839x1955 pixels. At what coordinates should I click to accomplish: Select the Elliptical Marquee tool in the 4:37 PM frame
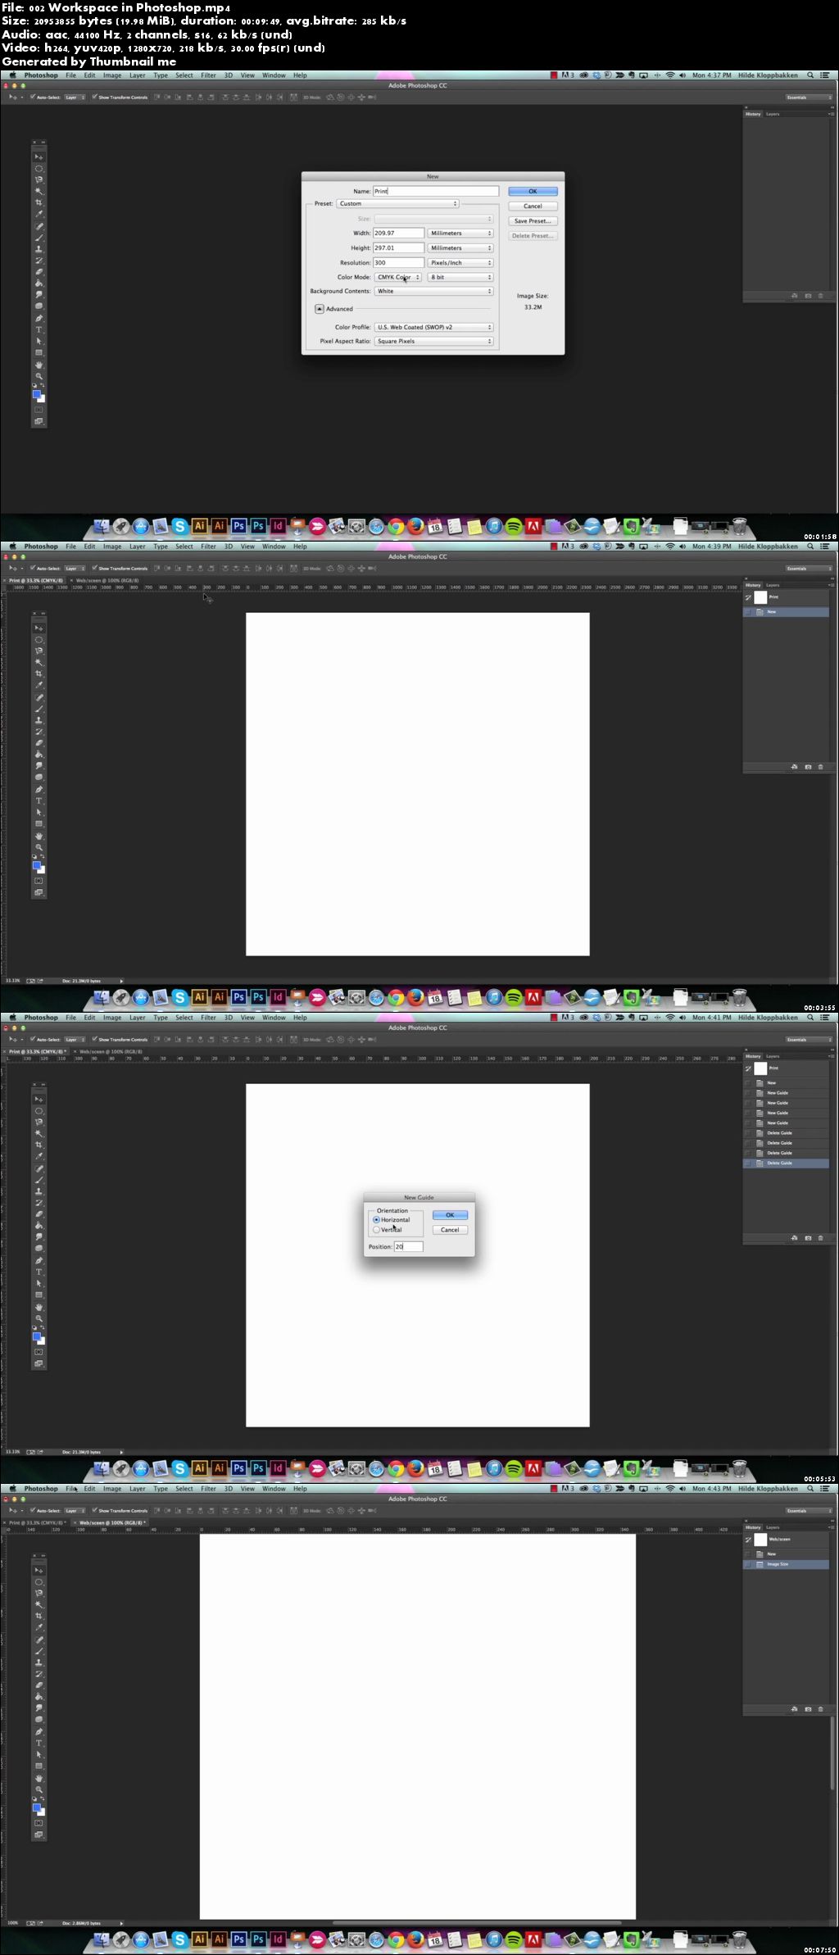[39, 169]
